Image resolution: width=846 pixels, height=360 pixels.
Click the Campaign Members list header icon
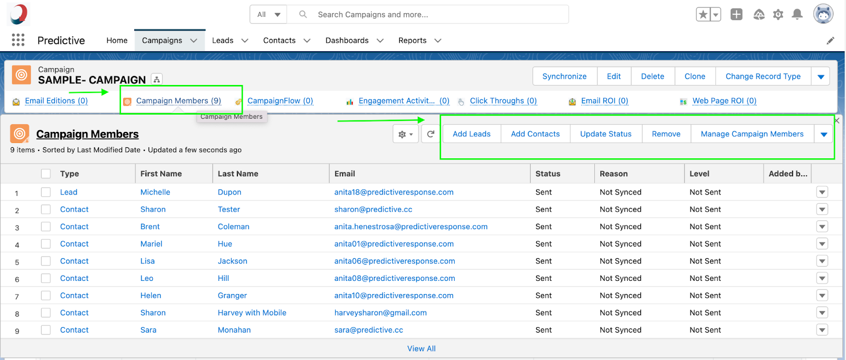point(20,134)
